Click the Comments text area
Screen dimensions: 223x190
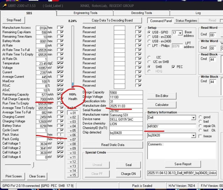tap(182, 150)
